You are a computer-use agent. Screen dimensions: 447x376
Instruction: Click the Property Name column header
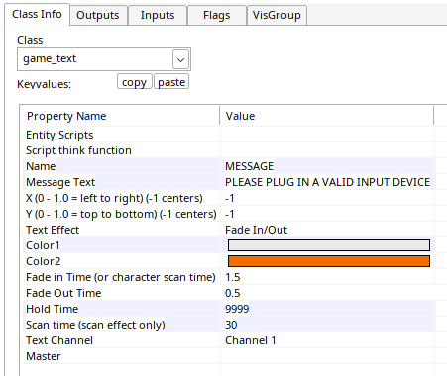coord(120,116)
